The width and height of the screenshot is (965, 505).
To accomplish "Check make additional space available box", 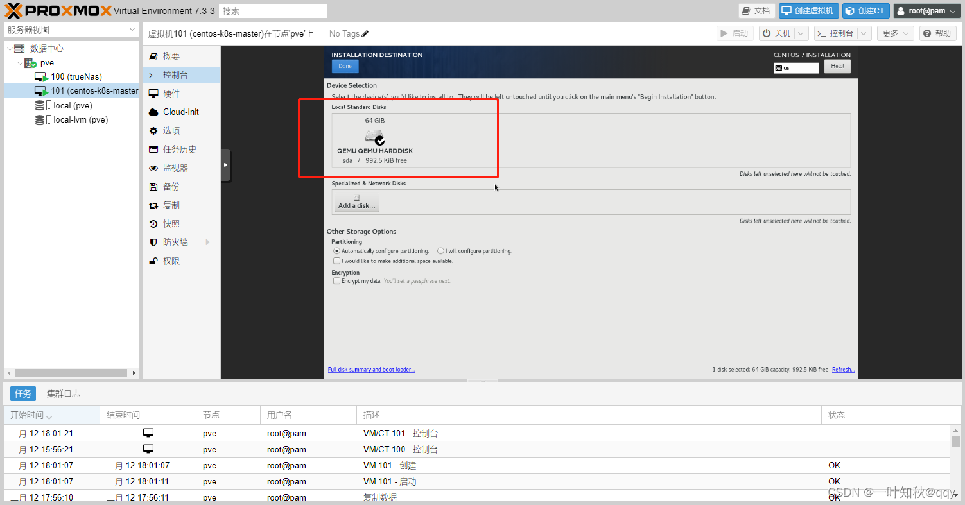I will tap(336, 261).
